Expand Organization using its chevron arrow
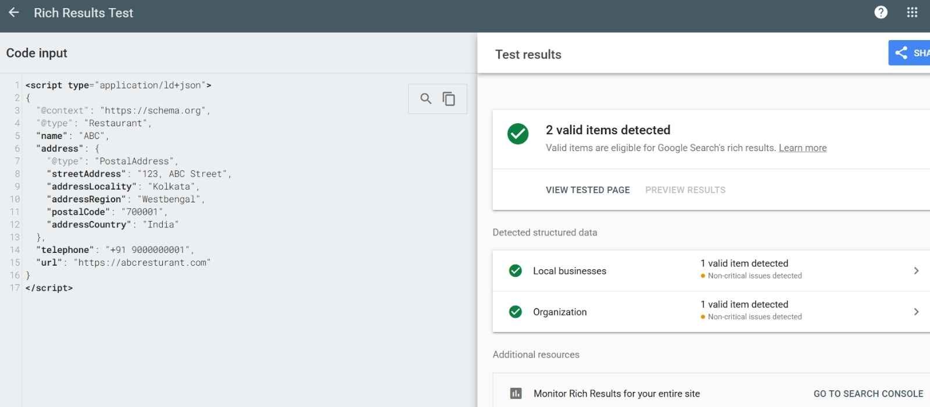Screen dimensions: 930x407 tap(916, 312)
